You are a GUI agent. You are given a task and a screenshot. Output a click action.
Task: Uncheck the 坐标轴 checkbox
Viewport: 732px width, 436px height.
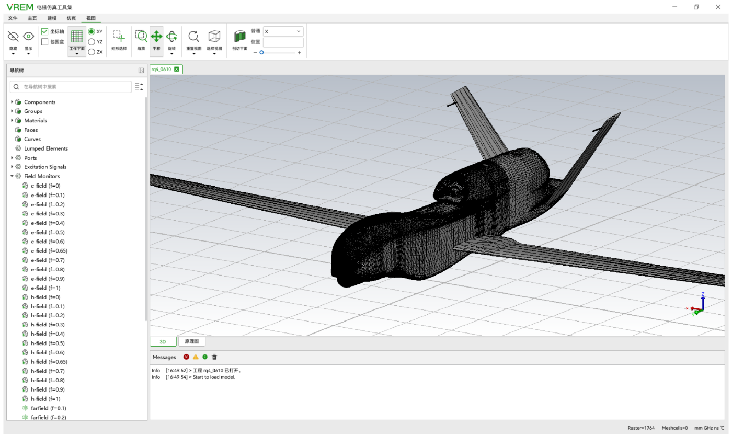45,31
